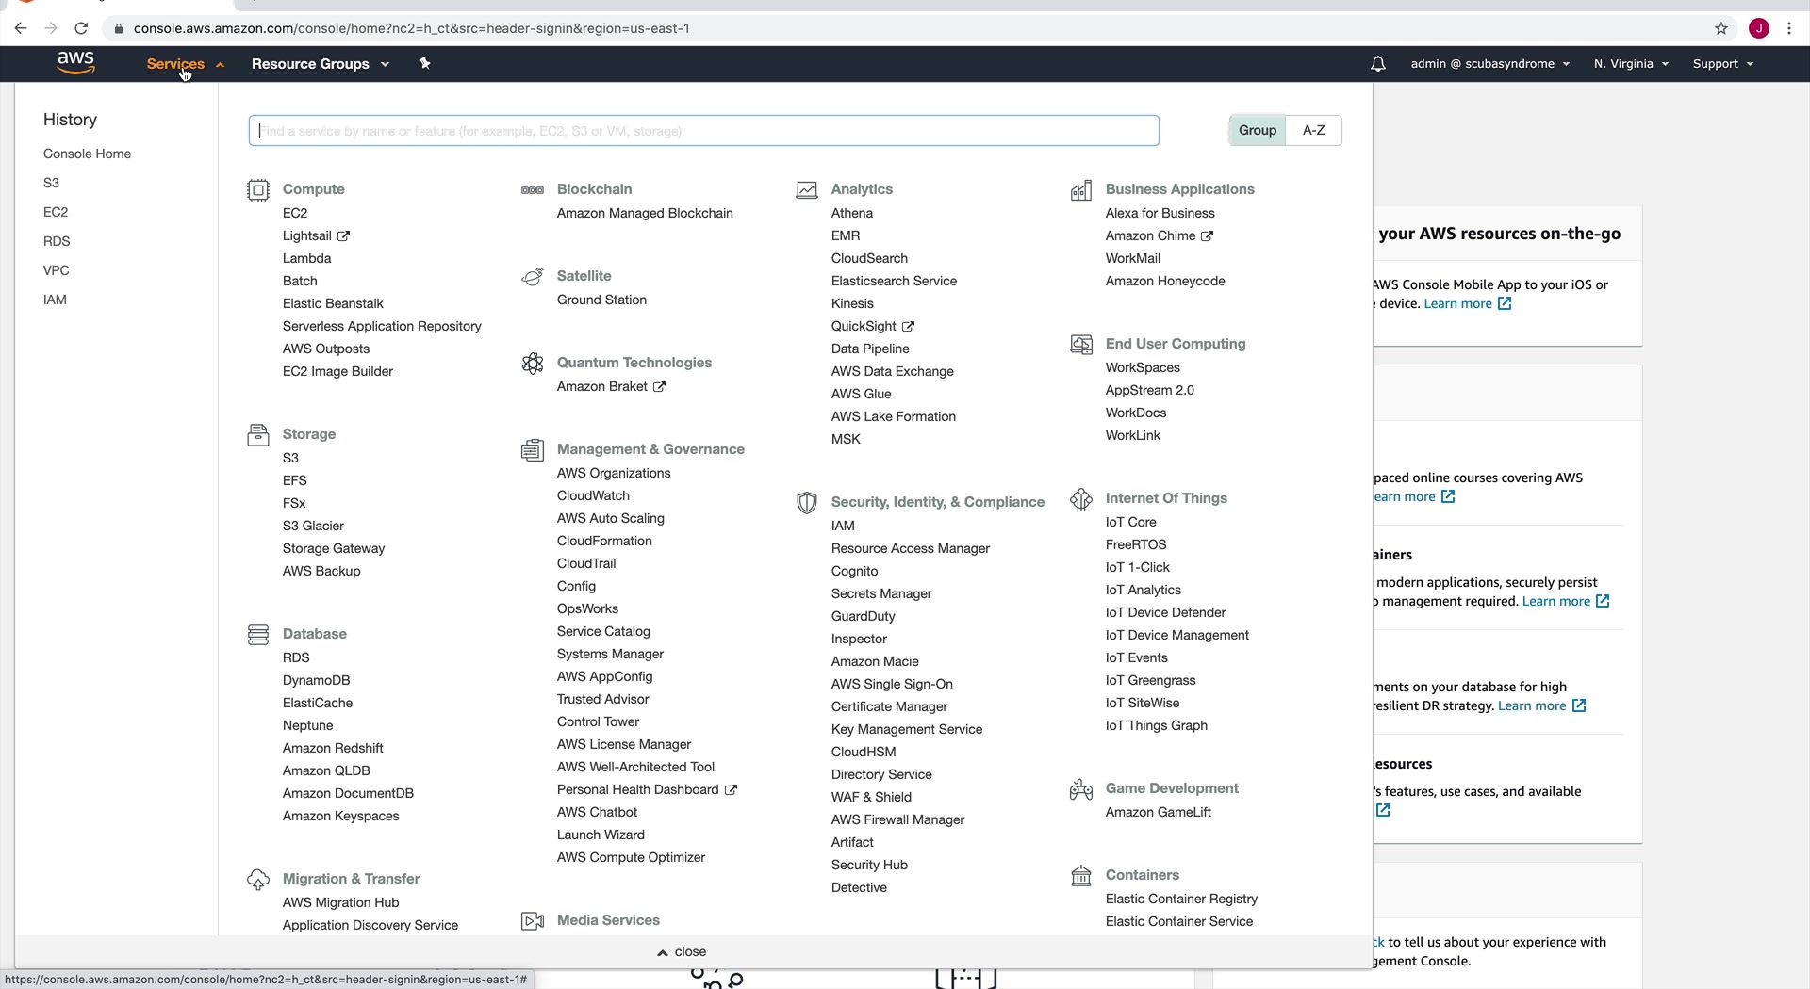Screen dimensions: 1810x989
Task: Click the Game Development controller icon
Action: (1081, 789)
